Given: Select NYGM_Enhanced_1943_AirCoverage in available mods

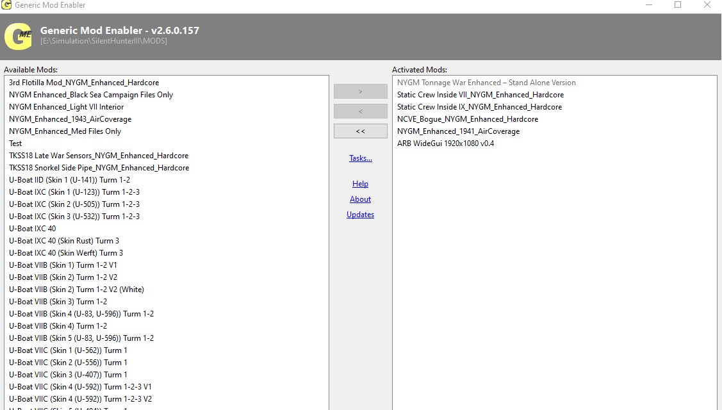Looking at the screenshot, I should (70, 119).
